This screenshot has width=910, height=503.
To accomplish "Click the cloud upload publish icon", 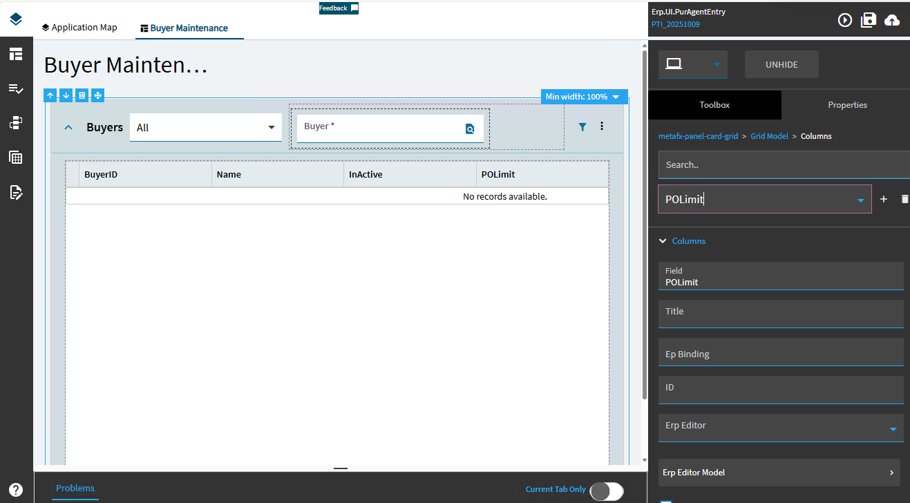I will click(x=892, y=20).
